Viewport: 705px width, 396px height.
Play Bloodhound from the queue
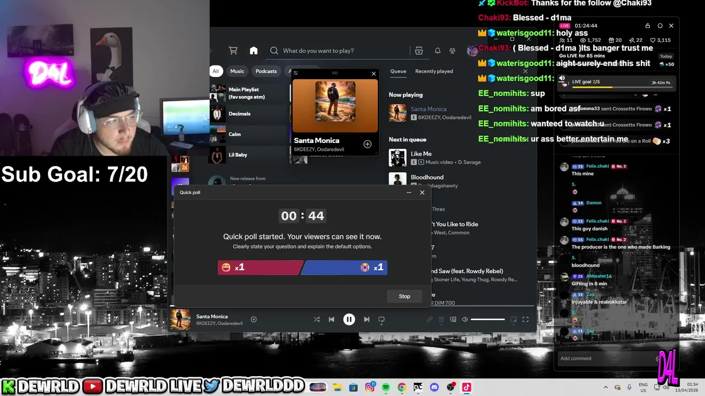(462, 181)
